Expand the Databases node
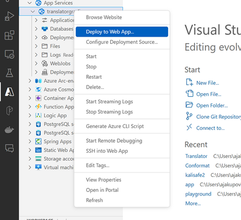 tap(36, 29)
